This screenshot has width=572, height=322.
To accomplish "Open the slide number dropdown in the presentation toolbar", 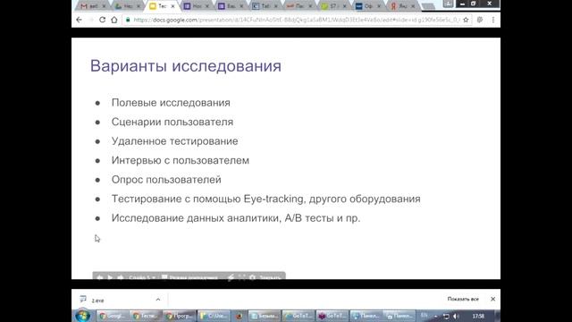I will [142, 277].
